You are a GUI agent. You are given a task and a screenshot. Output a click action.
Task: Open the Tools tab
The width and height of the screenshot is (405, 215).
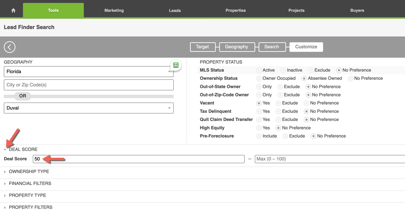(53, 10)
